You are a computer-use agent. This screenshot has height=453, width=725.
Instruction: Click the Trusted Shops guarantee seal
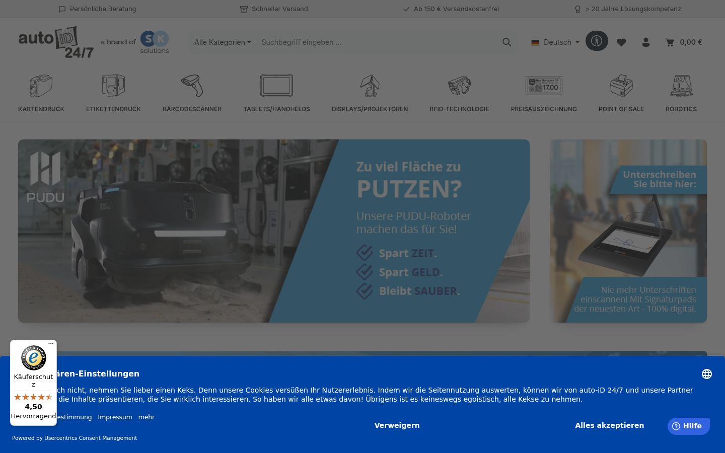(34, 358)
